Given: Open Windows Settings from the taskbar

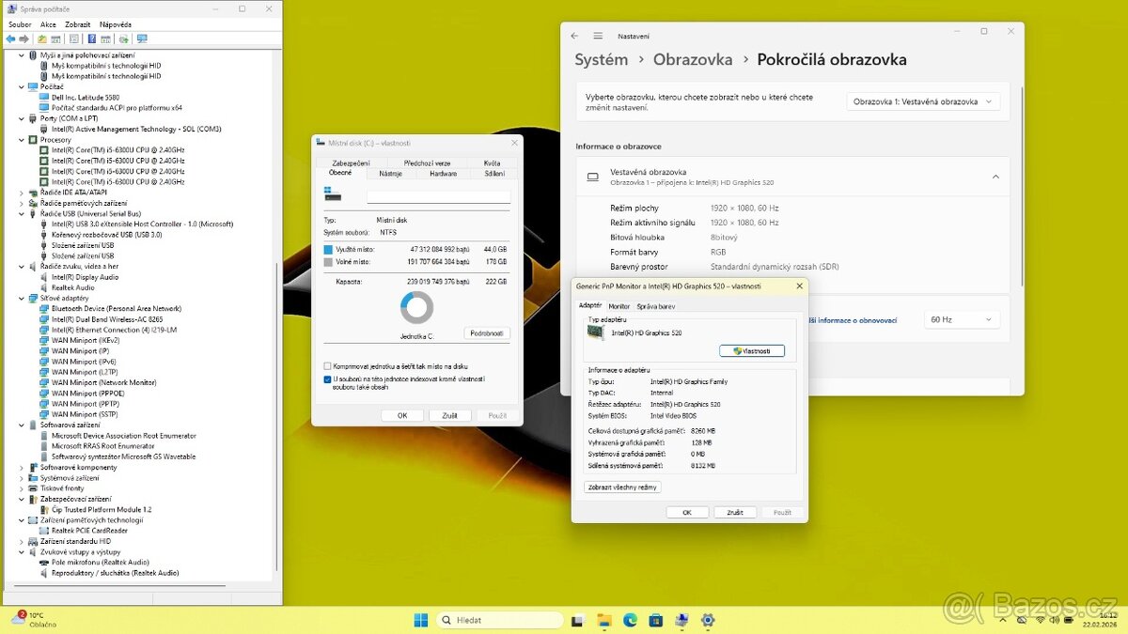Looking at the screenshot, I should 707,620.
